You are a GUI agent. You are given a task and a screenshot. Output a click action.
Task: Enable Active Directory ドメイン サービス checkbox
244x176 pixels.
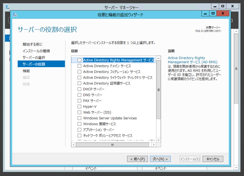79,66
